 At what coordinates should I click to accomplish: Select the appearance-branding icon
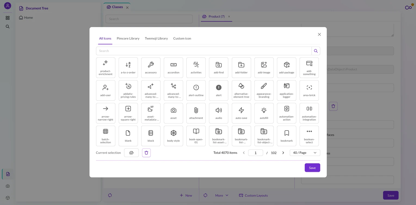(264, 90)
